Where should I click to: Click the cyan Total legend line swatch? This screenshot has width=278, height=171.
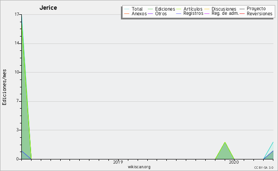click(127, 9)
